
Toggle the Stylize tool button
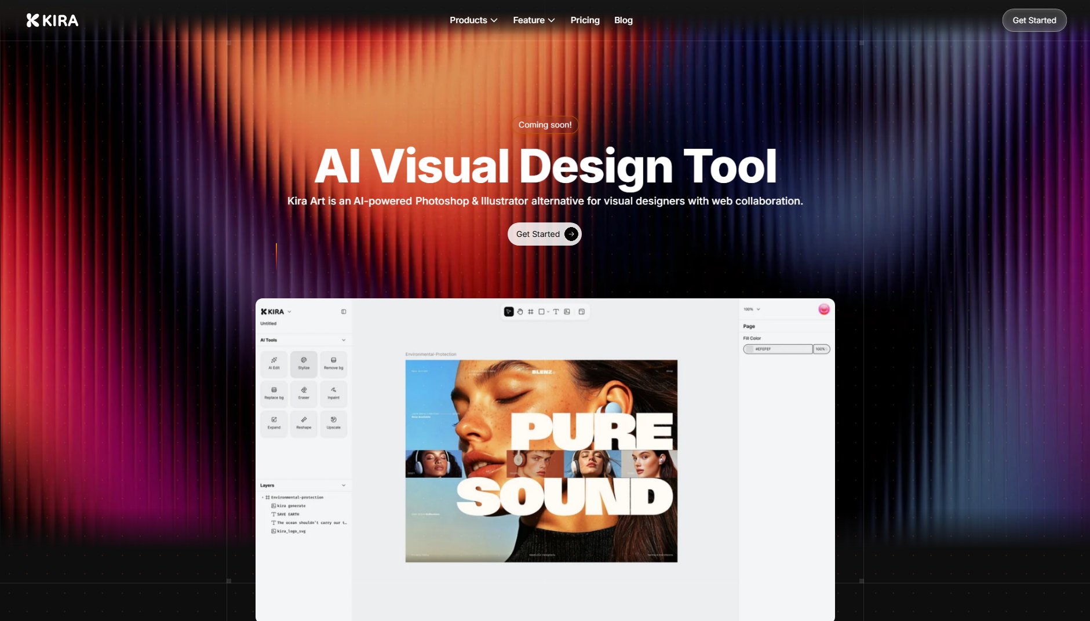point(304,363)
